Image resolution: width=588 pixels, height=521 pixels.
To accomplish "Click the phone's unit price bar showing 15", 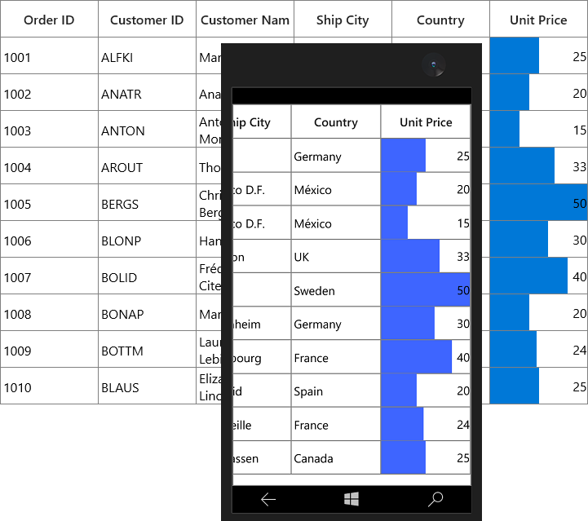I will pyautogui.click(x=395, y=223).
